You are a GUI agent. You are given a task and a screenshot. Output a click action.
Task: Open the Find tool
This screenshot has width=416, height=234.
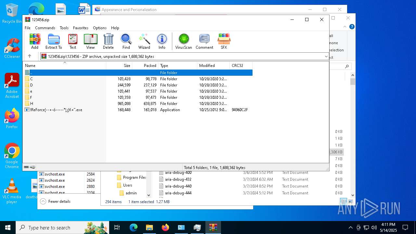tap(126, 41)
